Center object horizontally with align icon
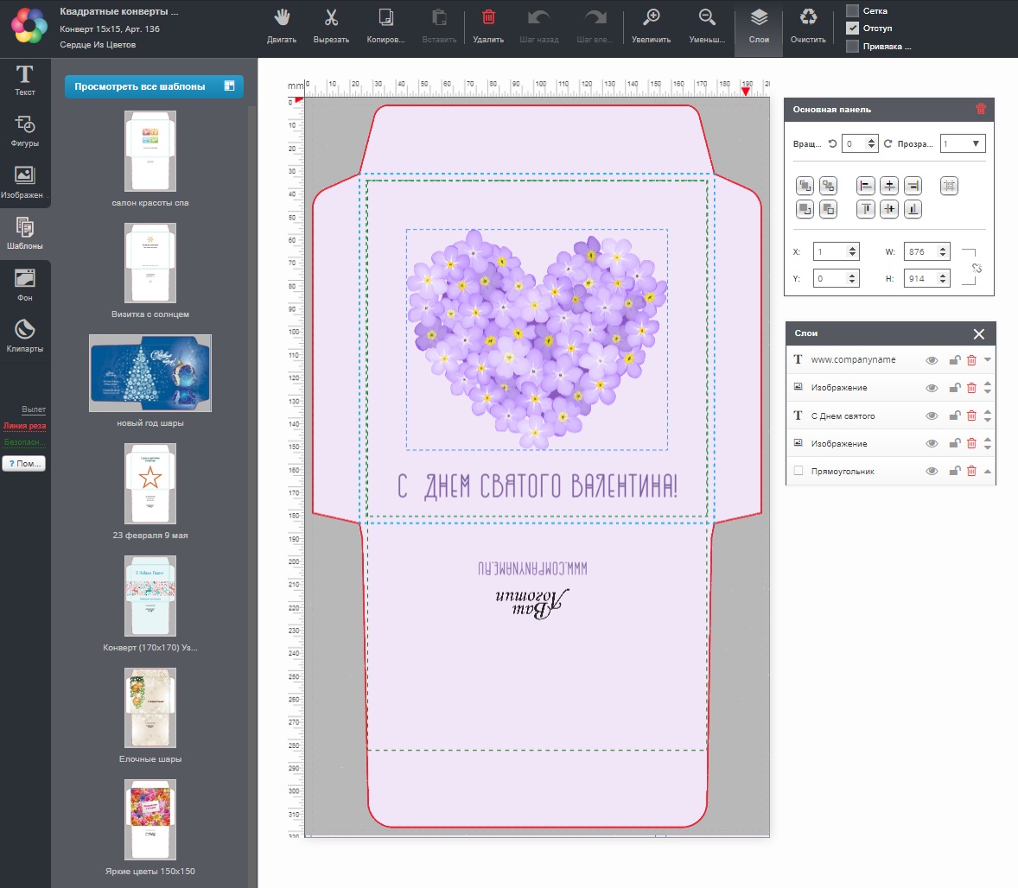The width and height of the screenshot is (1018, 888). pos(889,186)
